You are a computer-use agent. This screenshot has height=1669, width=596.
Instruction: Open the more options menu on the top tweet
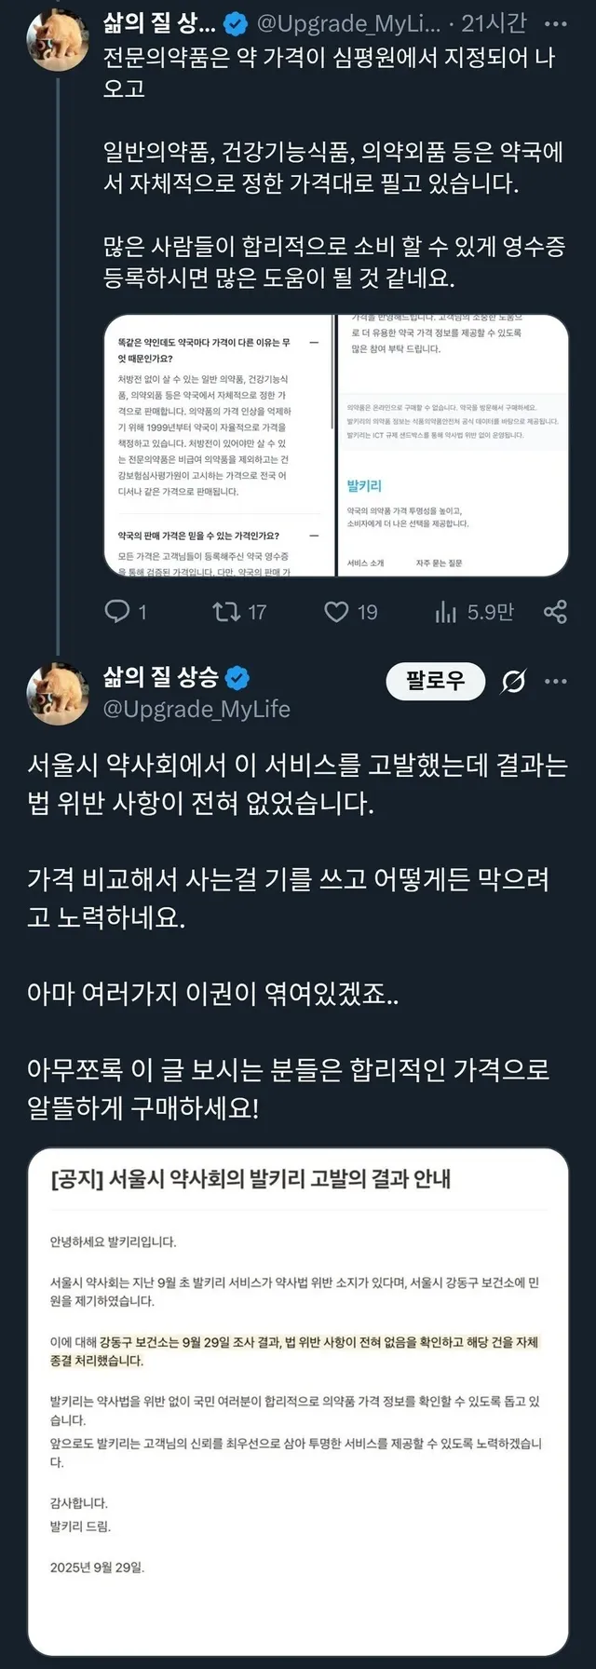coord(555,23)
